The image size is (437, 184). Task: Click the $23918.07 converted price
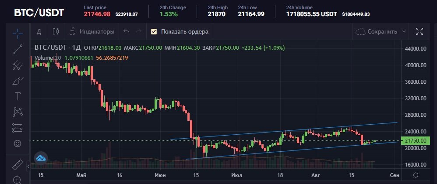(127, 14)
